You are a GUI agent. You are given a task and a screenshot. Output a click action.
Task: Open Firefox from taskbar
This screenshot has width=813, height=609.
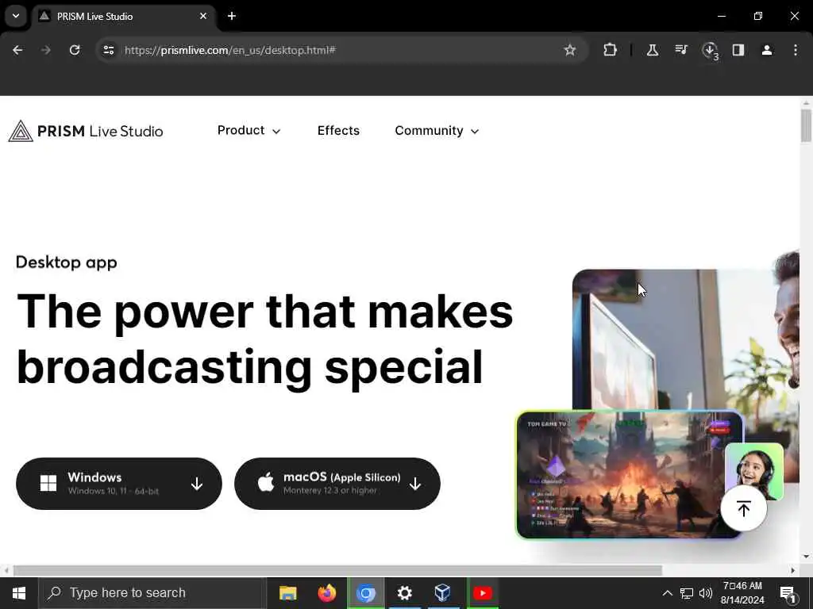[326, 593]
